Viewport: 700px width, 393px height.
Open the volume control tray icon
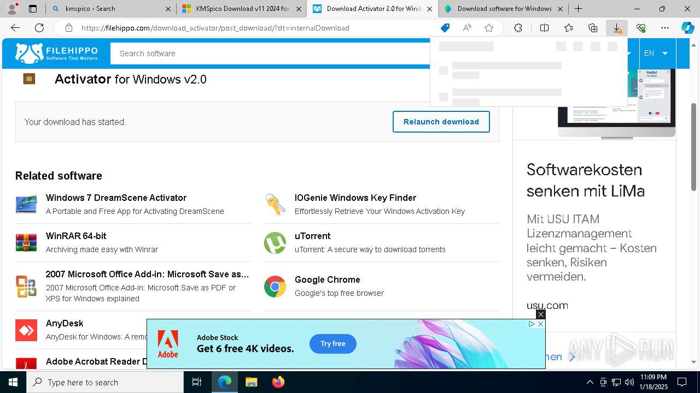coord(629,382)
